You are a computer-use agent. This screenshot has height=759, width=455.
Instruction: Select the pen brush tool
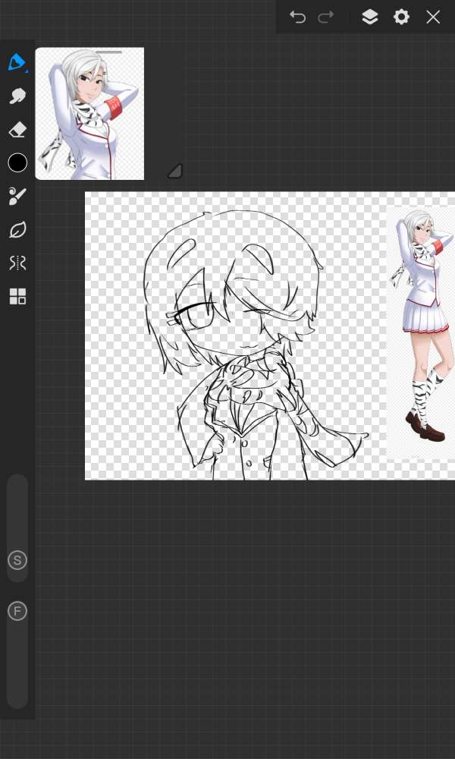coord(17,62)
